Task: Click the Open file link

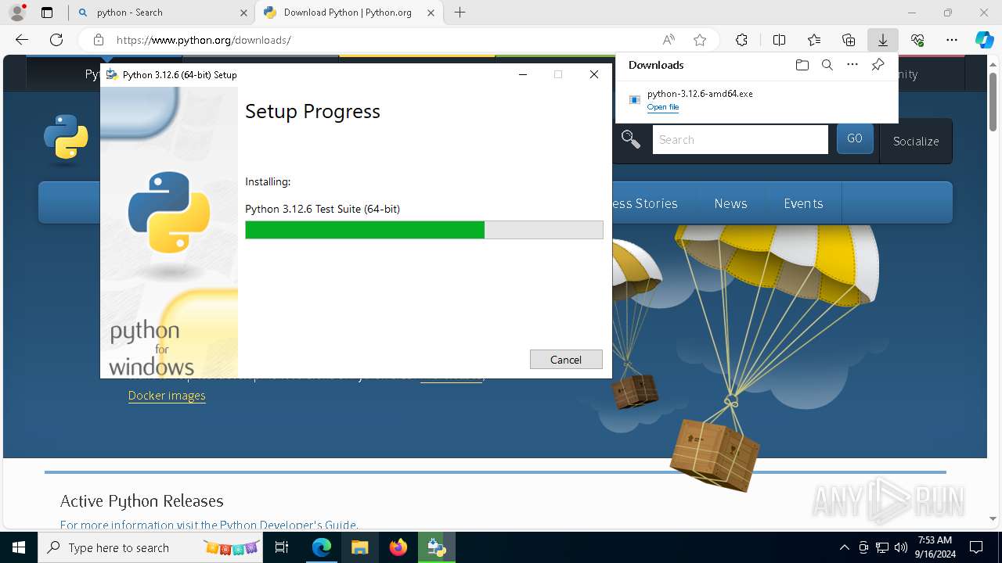Action: pos(663,107)
